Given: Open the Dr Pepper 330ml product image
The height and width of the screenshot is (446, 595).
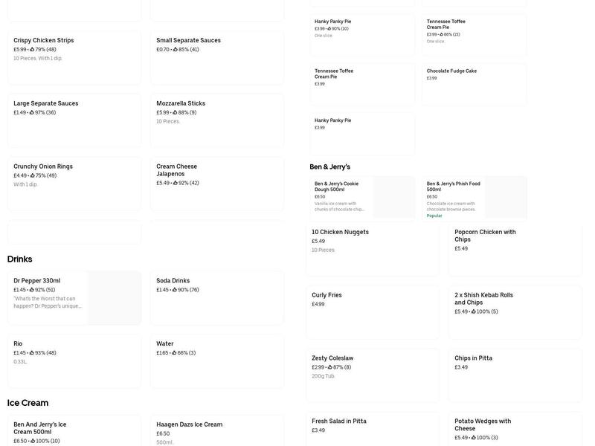Looking at the screenshot, I should (114, 297).
